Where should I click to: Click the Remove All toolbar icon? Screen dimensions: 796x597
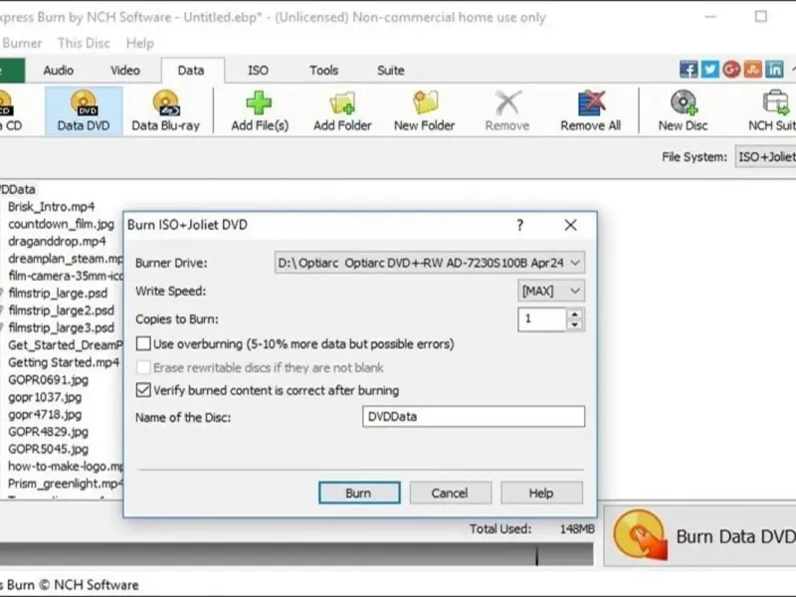click(590, 111)
